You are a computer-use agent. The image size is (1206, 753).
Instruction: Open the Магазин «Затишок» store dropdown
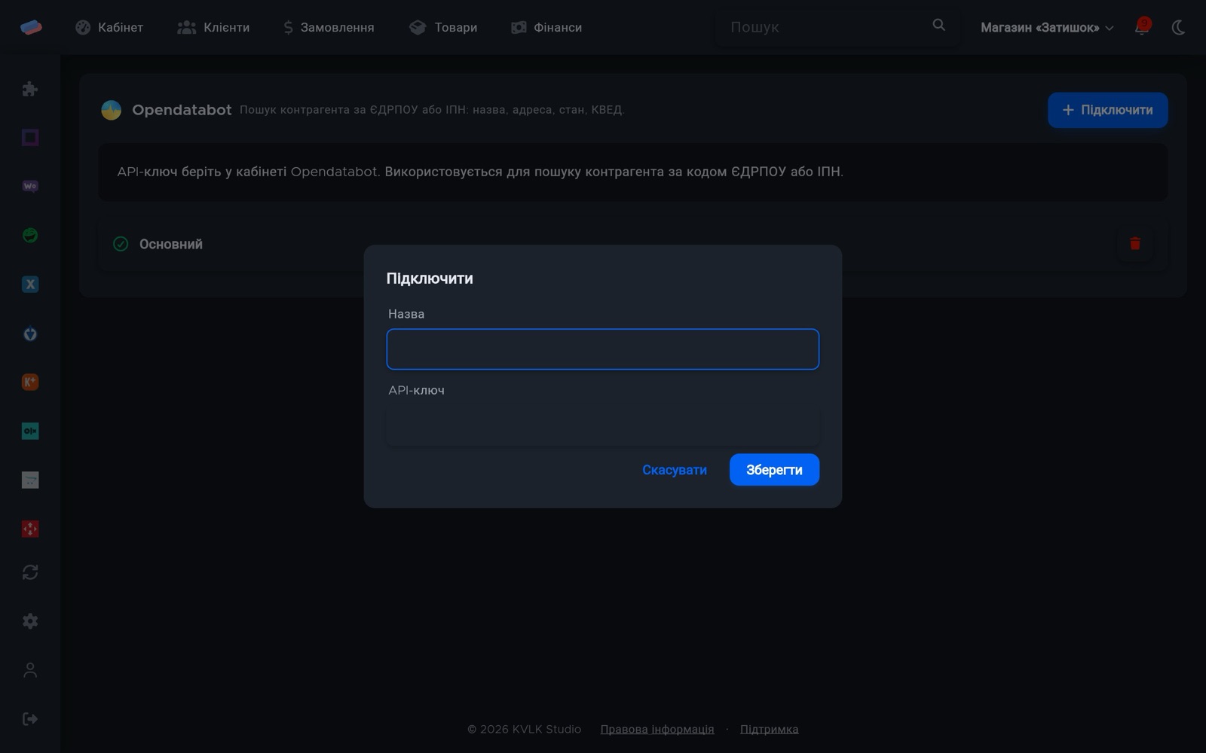click(1046, 27)
